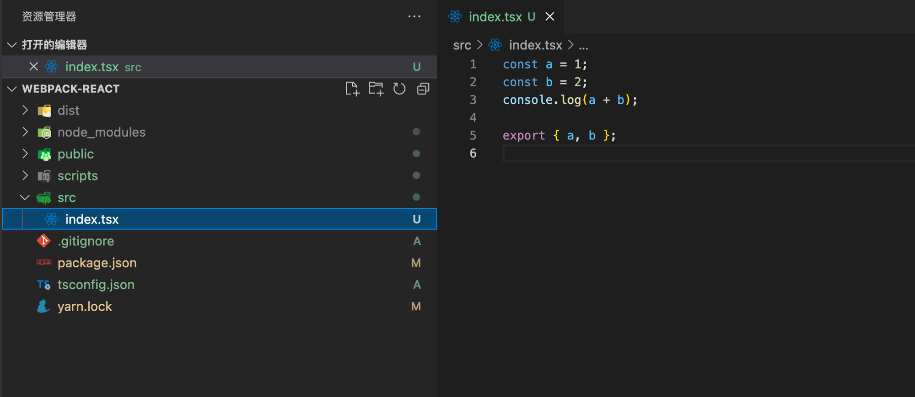Viewport: 915px width, 397px height.
Task: Select the index.tsx editor tab
Action: [x=500, y=17]
